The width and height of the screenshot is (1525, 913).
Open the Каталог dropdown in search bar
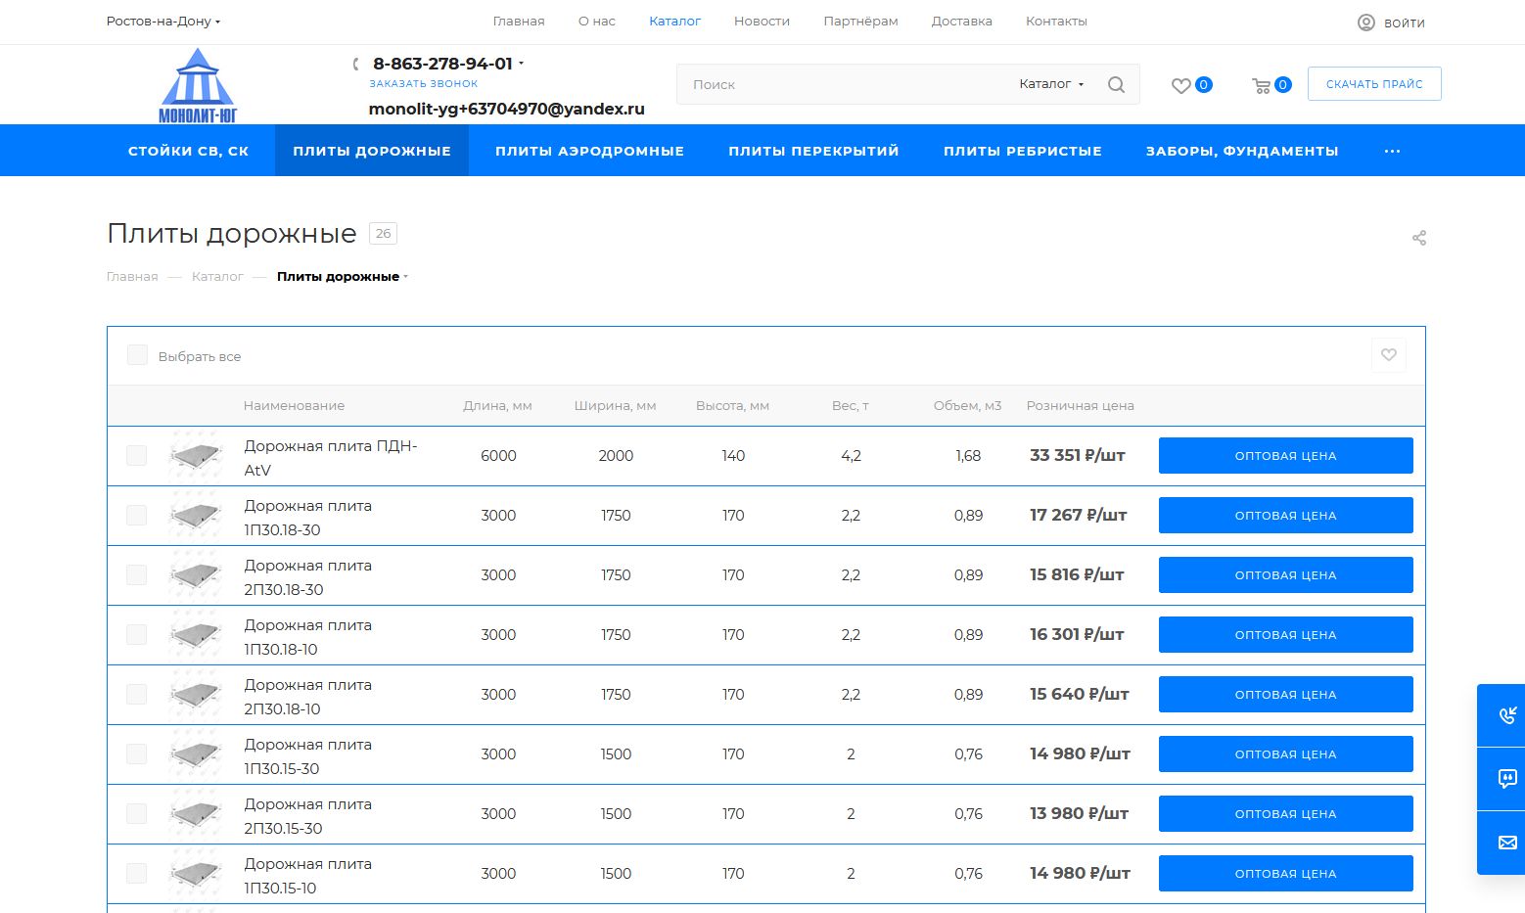(1051, 84)
